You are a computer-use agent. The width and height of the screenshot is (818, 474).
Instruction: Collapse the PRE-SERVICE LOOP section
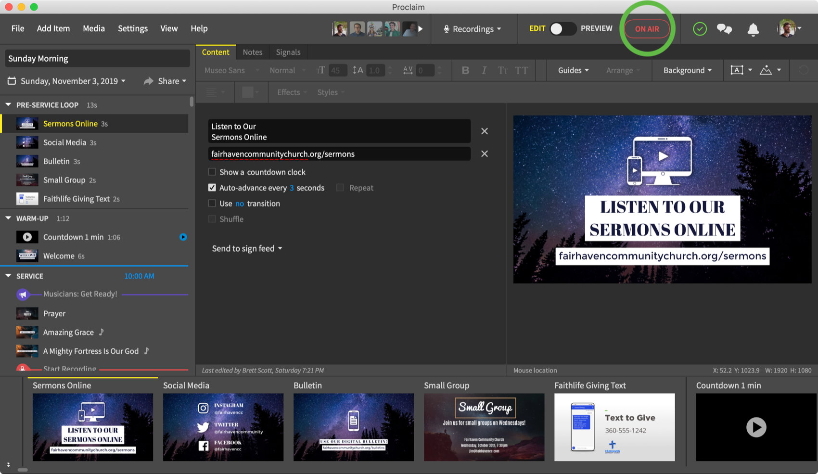(8, 104)
